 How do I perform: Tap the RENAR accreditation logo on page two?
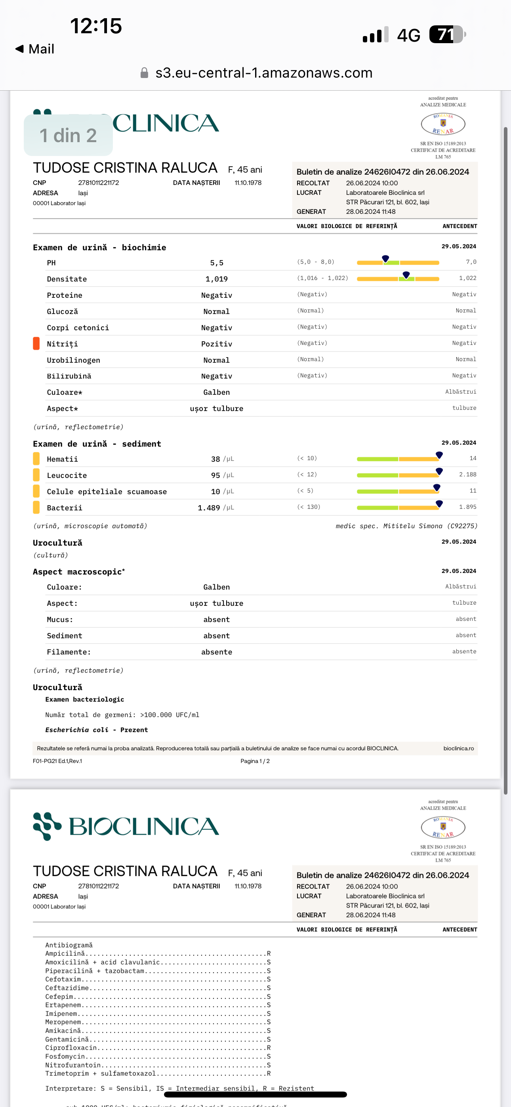coord(443,827)
